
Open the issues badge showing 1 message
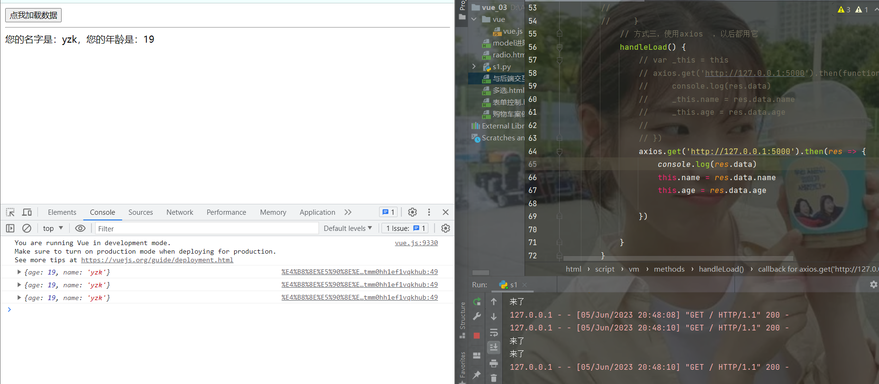pyautogui.click(x=388, y=212)
